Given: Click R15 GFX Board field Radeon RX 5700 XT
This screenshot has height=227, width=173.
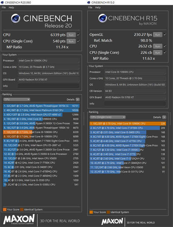Looking at the screenshot, I should tap(135, 97).
